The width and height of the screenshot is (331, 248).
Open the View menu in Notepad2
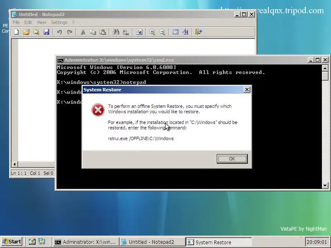41,22
